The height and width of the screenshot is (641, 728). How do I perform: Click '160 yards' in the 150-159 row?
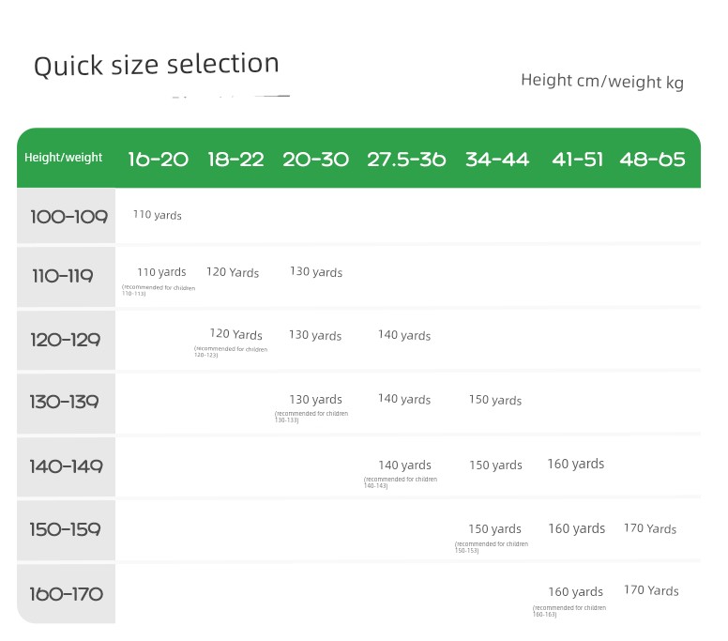[x=577, y=528]
